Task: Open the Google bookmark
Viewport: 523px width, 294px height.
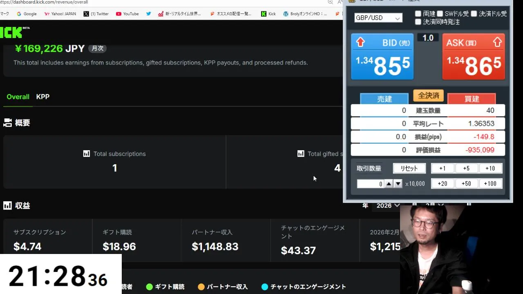Action: [27, 14]
